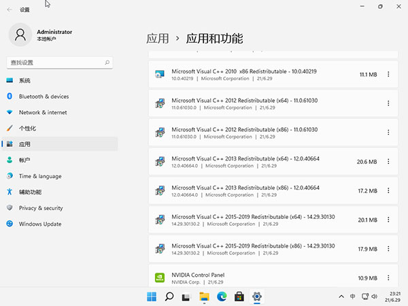Click the Administrator profile avatar
408x306 pixels.
[x=20, y=35]
